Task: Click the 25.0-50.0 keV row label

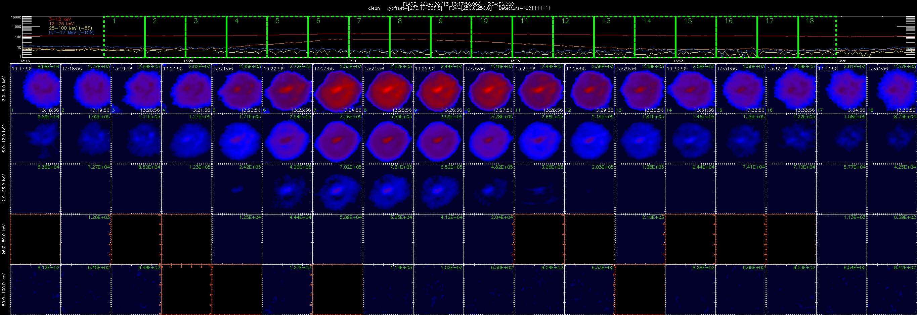Action: coord(4,239)
